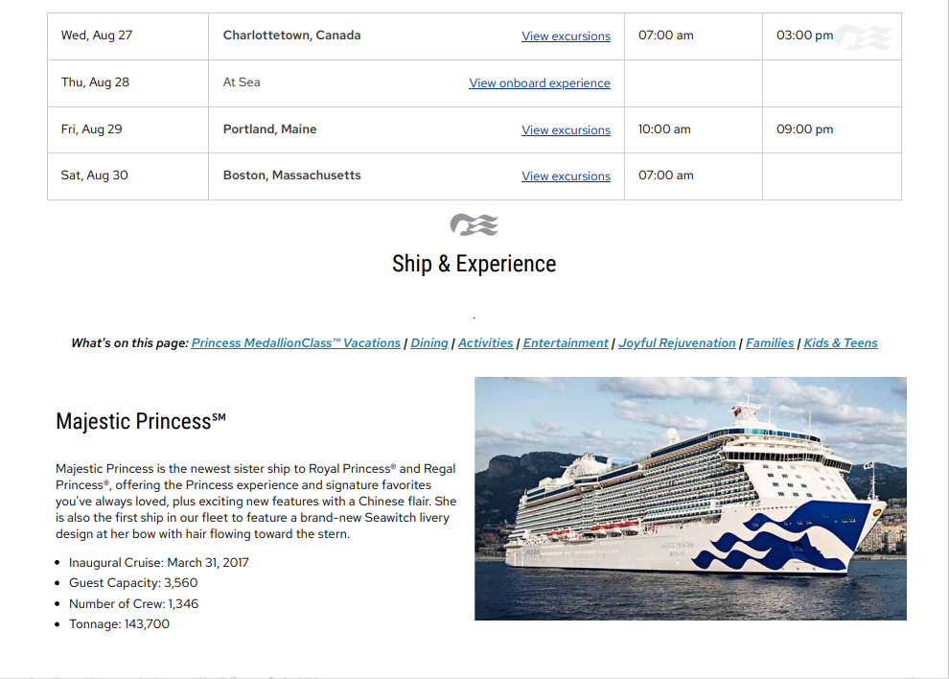
Task: Click Portland's 09:00 pm departure time
Action: pyautogui.click(x=804, y=129)
